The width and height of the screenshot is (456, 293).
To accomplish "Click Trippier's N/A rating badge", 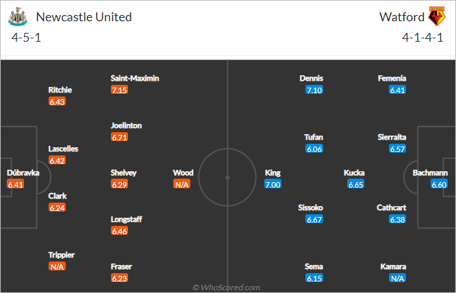I will pyautogui.click(x=57, y=266).
